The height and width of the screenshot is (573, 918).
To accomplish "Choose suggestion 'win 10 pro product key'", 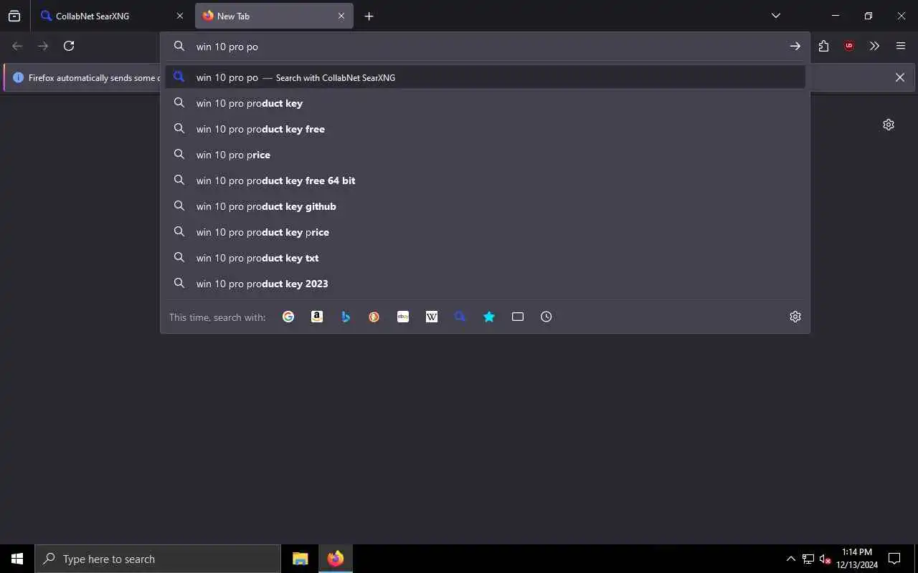I will point(485,103).
